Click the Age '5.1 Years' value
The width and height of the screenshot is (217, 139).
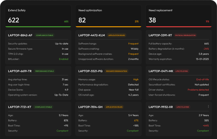point(63,115)
